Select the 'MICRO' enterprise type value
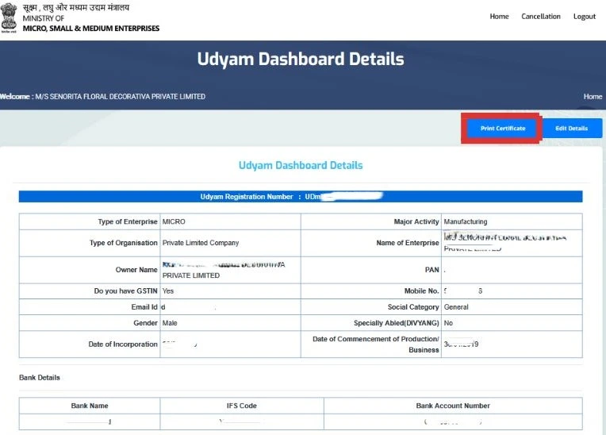Screen dimensions: 606x435 click(174, 221)
